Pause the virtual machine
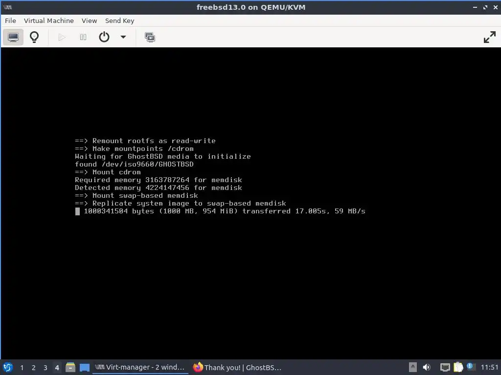The image size is (501, 375). coord(83,37)
